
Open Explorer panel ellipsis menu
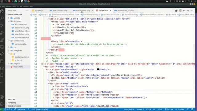[x=27, y=10]
